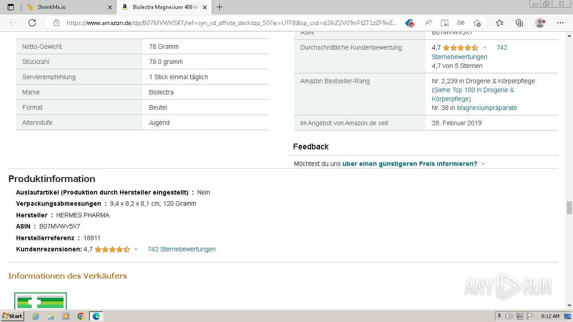Image resolution: width=573 pixels, height=322 pixels.
Task: Open the Windows Start menu
Action: point(13,316)
